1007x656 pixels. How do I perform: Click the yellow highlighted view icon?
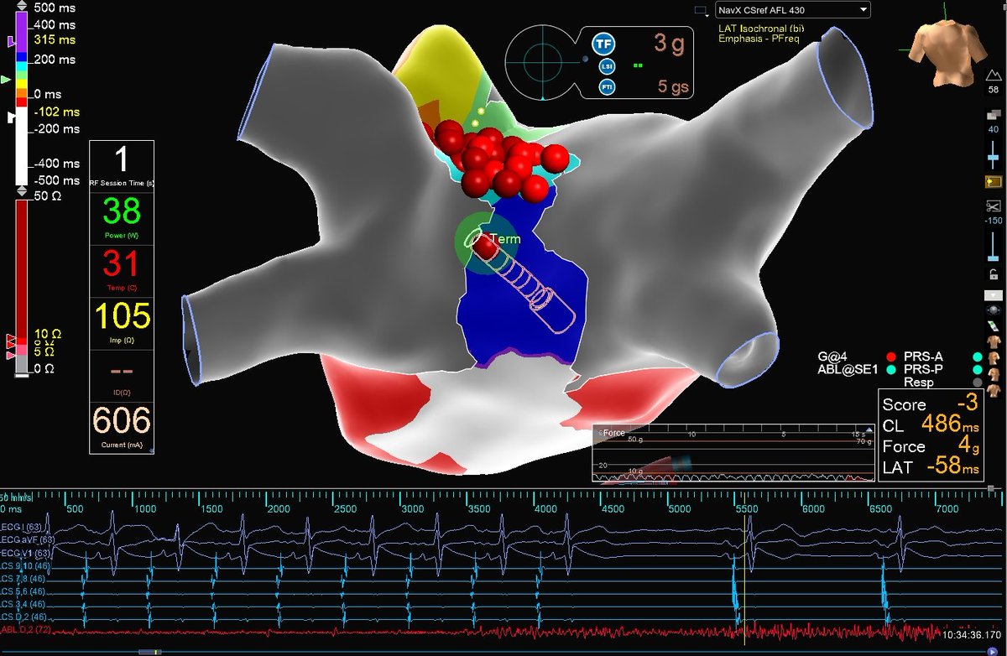994,182
